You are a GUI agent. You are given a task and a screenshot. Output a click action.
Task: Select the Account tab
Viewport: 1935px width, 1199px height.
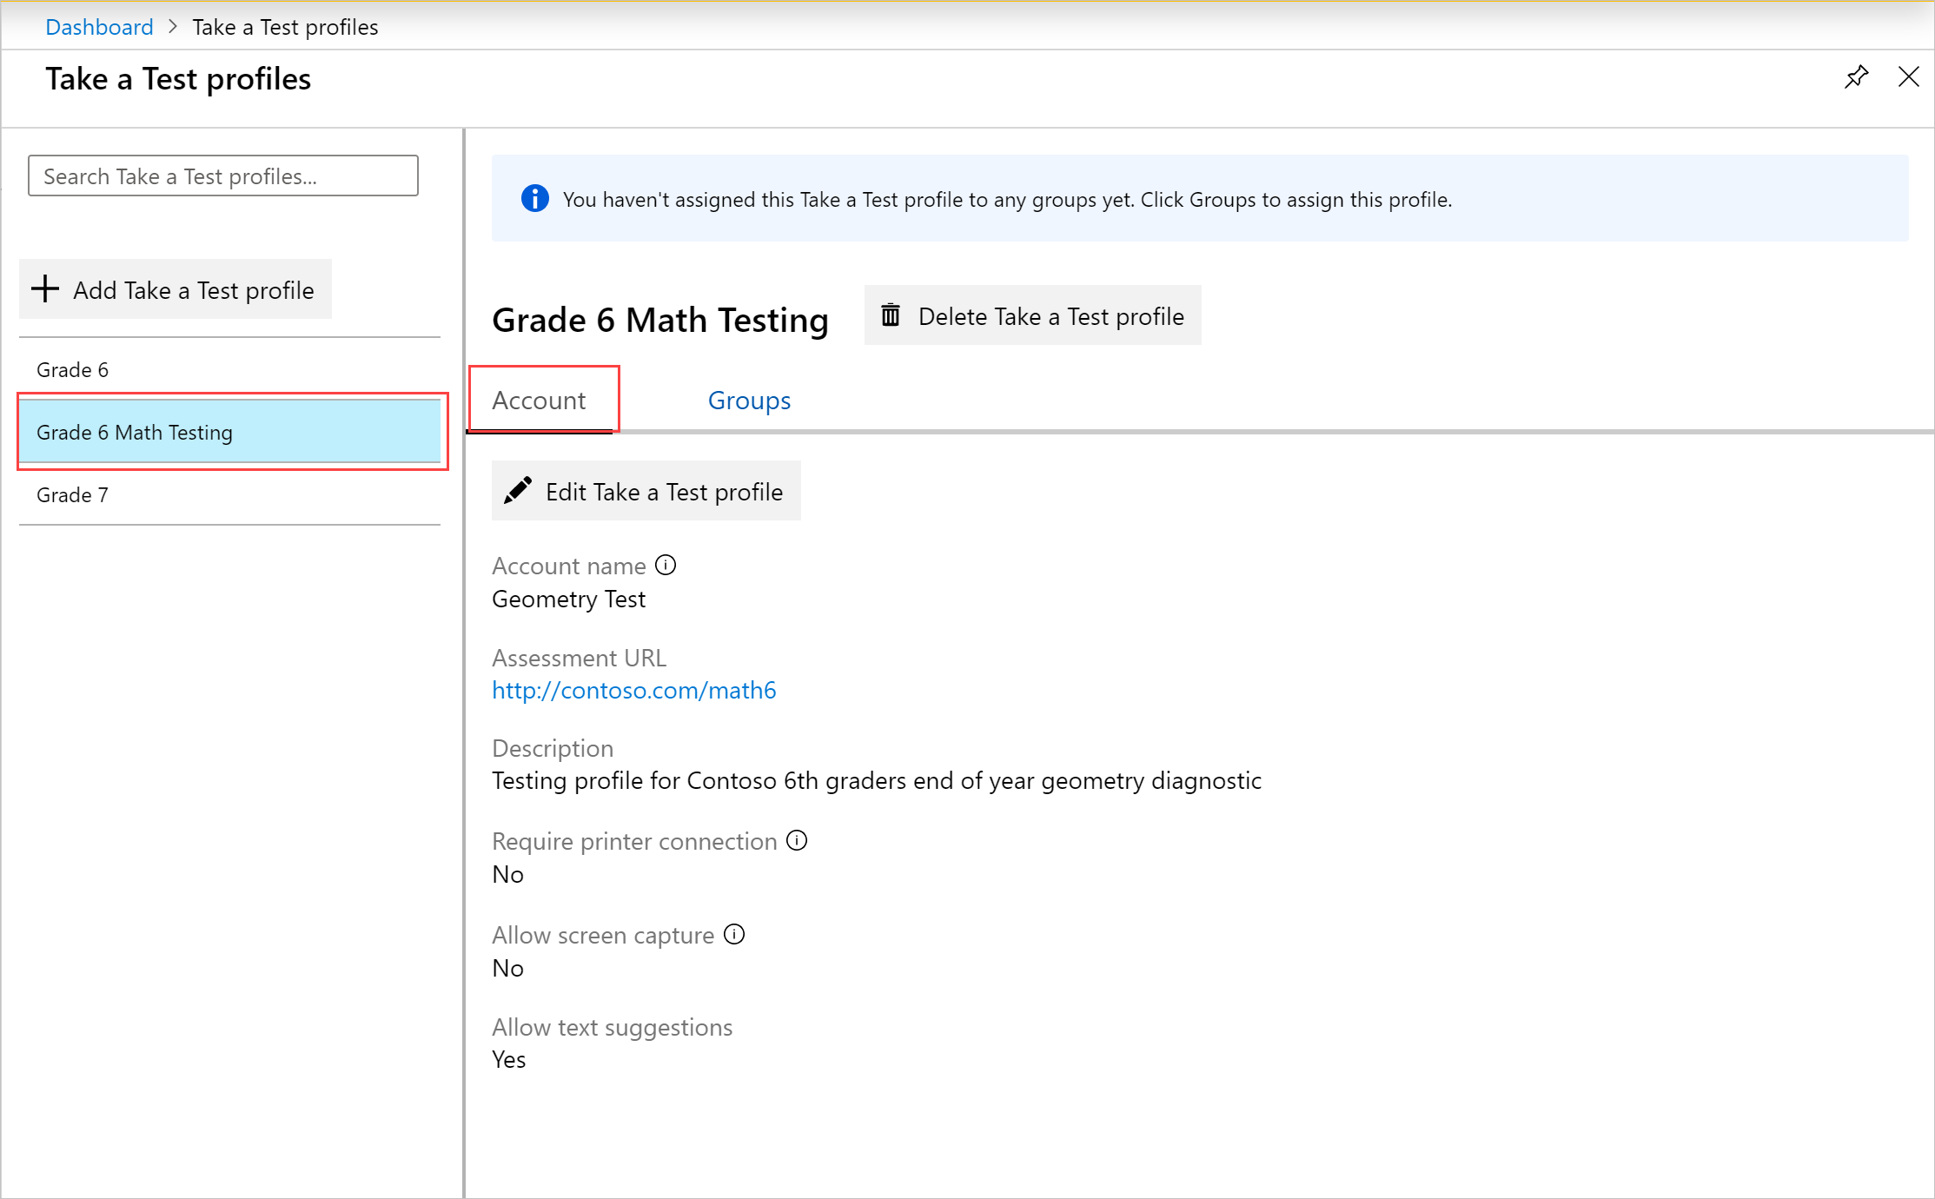tap(539, 398)
